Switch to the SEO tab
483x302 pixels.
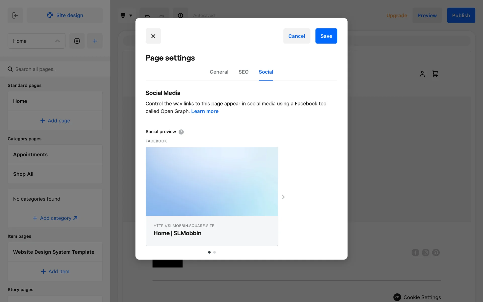tap(243, 72)
